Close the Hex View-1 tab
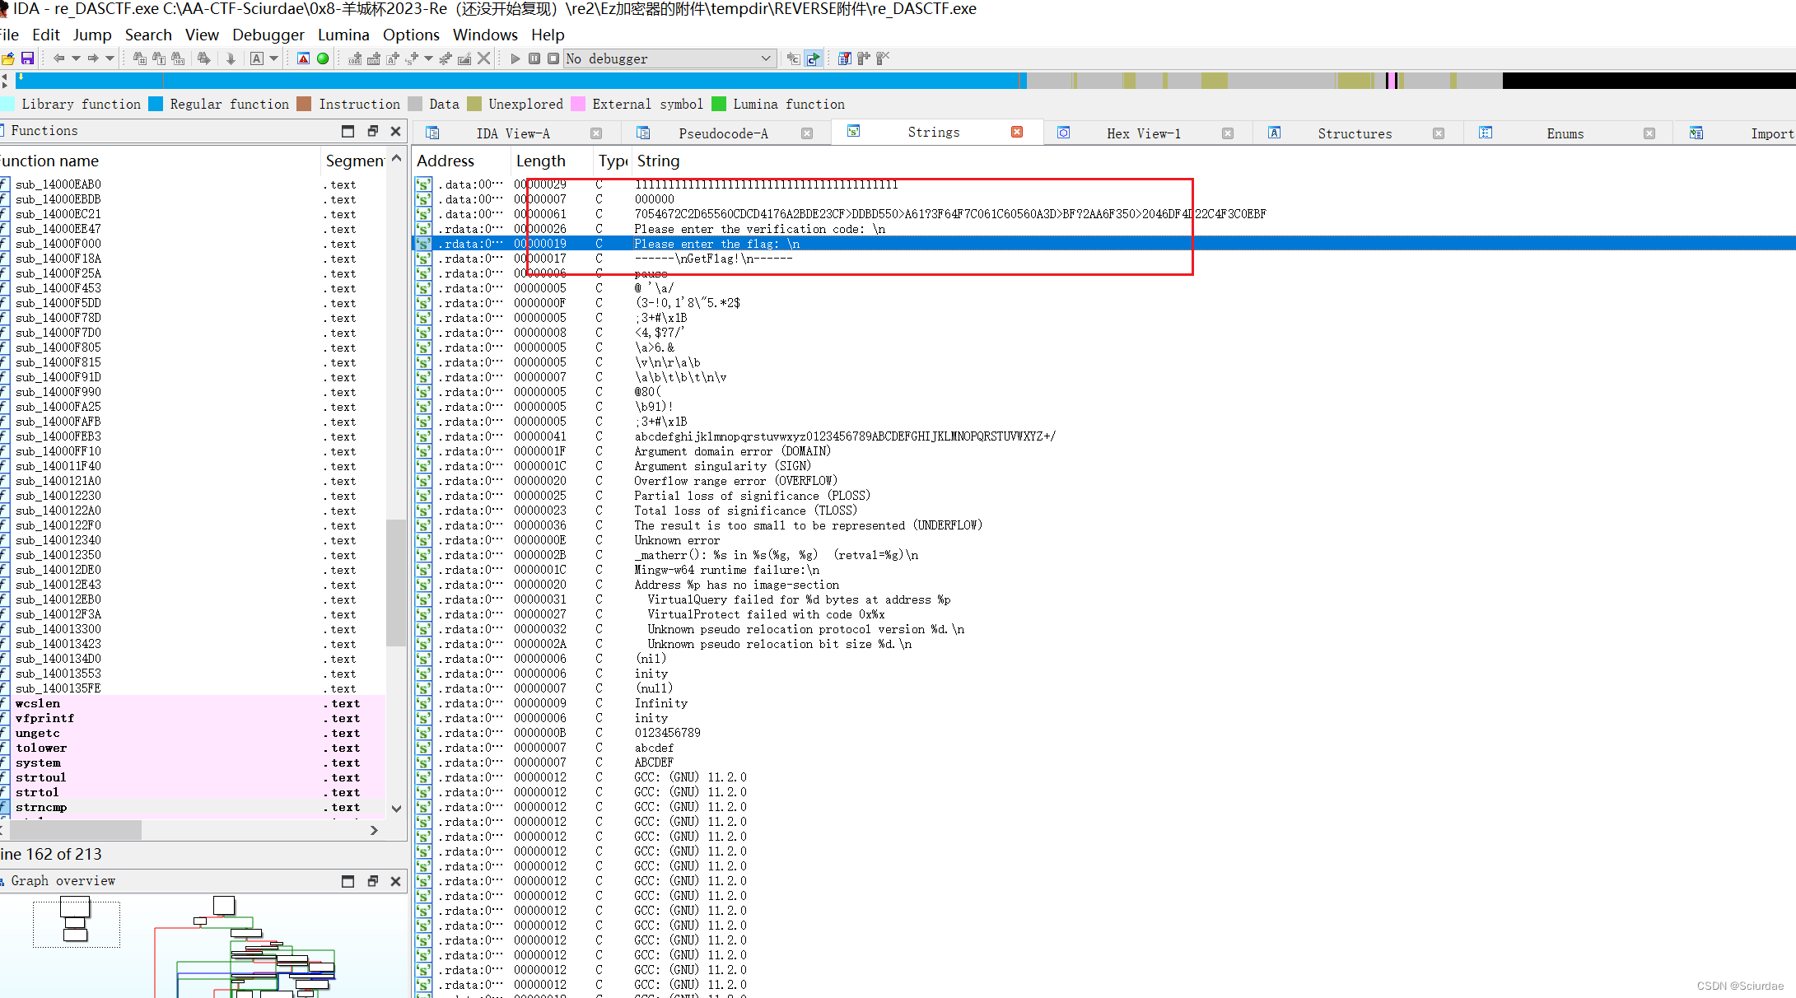 pos(1228,133)
